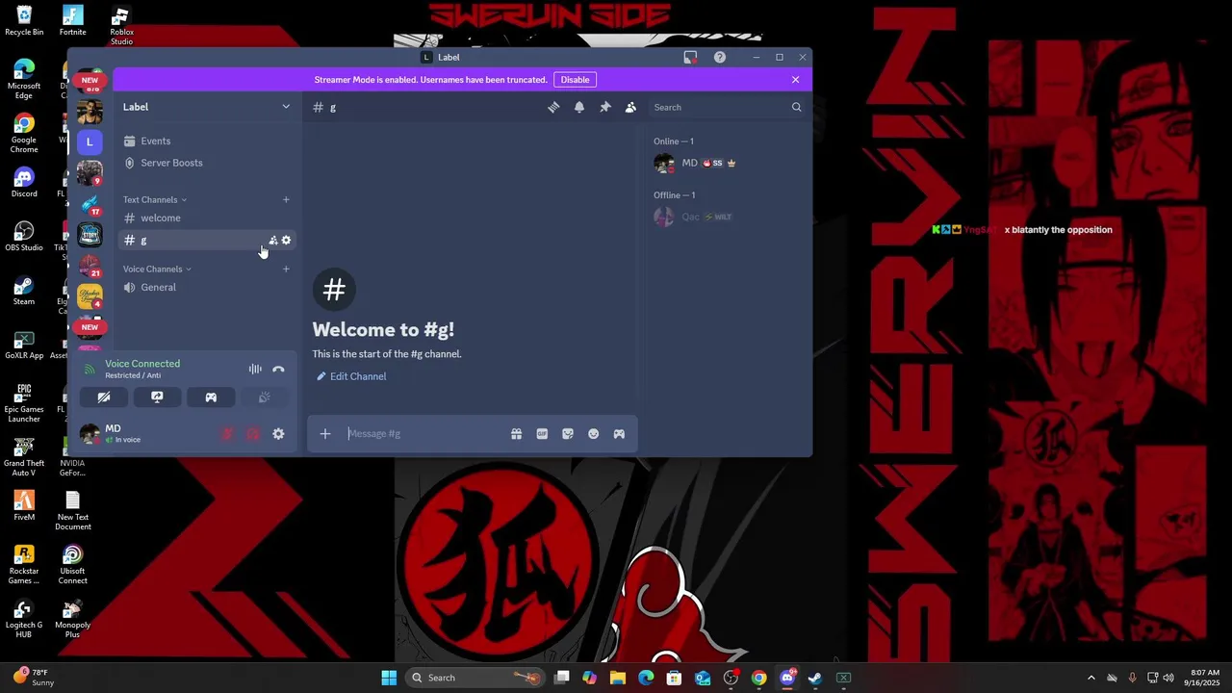Open the Discord help question mark icon
This screenshot has height=693, width=1232.
coord(720,58)
